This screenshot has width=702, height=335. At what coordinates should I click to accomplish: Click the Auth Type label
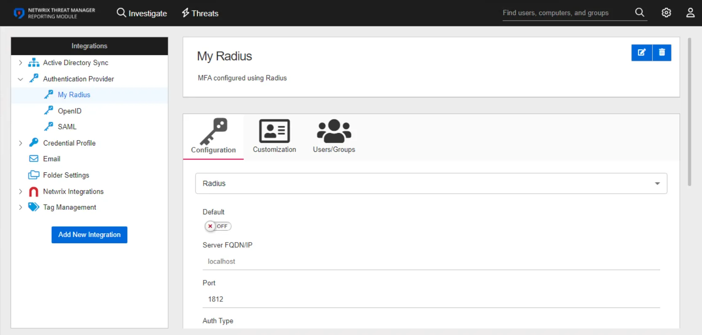pos(218,321)
